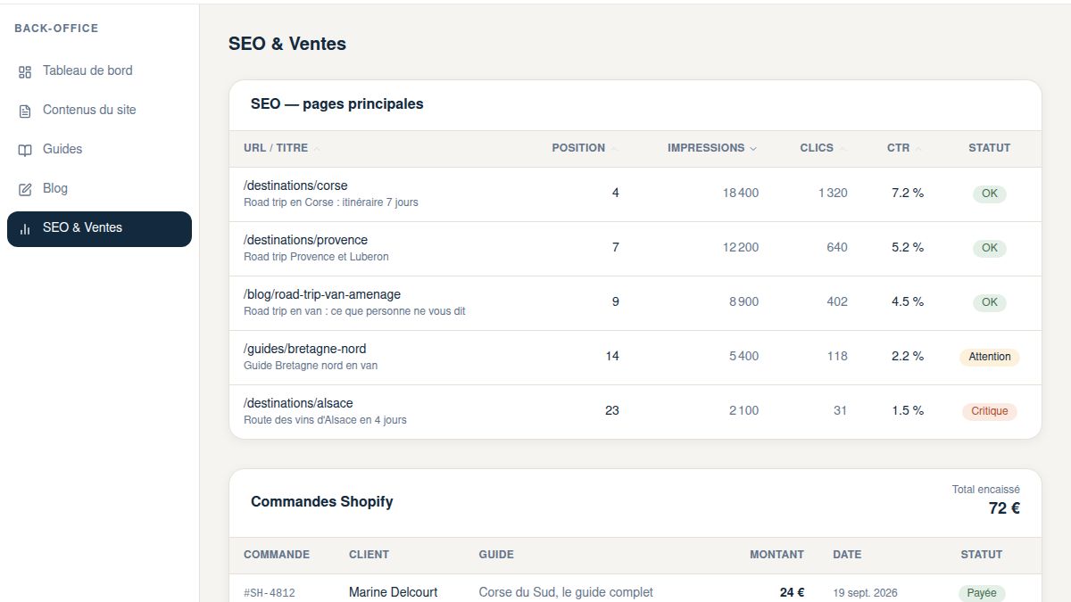Sort by CTR column arrow
The height and width of the screenshot is (602, 1071).
[x=918, y=149]
